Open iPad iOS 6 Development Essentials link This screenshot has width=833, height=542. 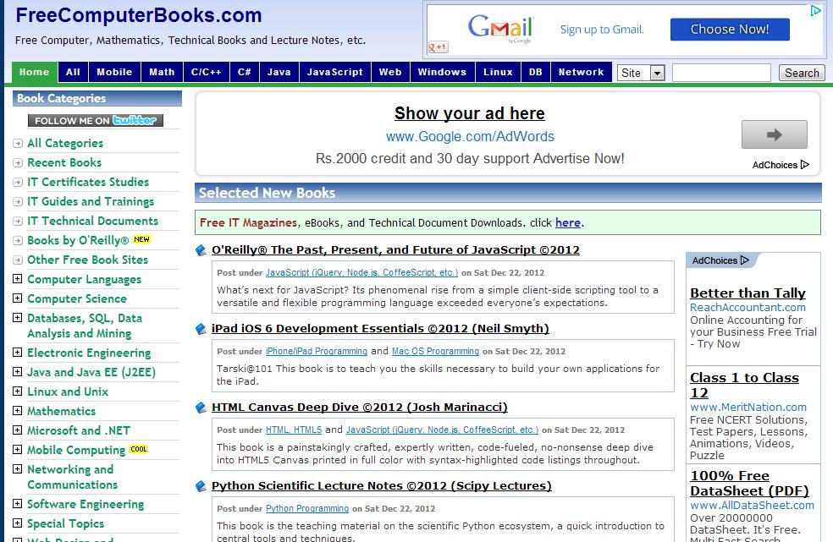point(380,329)
